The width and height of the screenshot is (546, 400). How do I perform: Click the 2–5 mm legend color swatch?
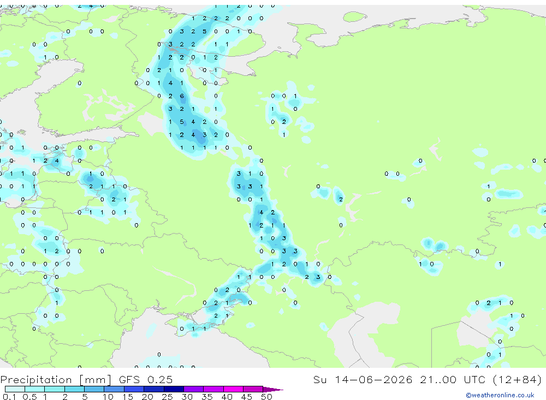[74, 389]
